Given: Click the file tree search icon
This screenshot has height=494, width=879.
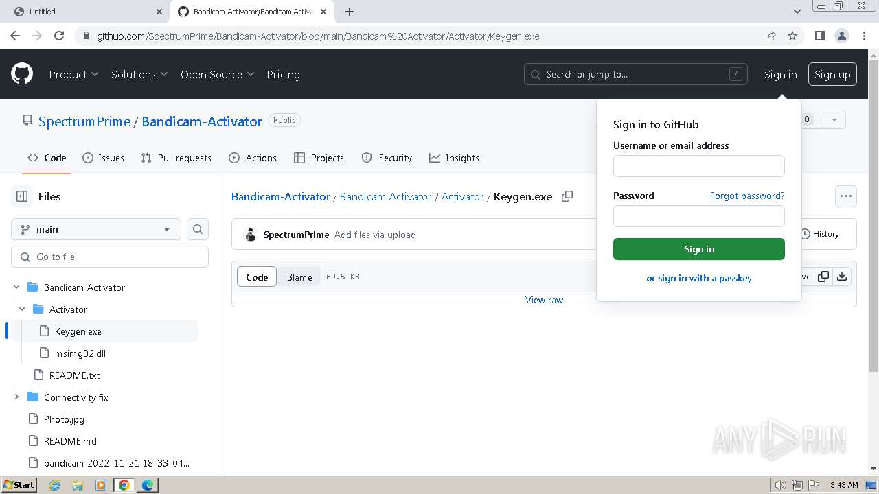Looking at the screenshot, I should point(198,229).
